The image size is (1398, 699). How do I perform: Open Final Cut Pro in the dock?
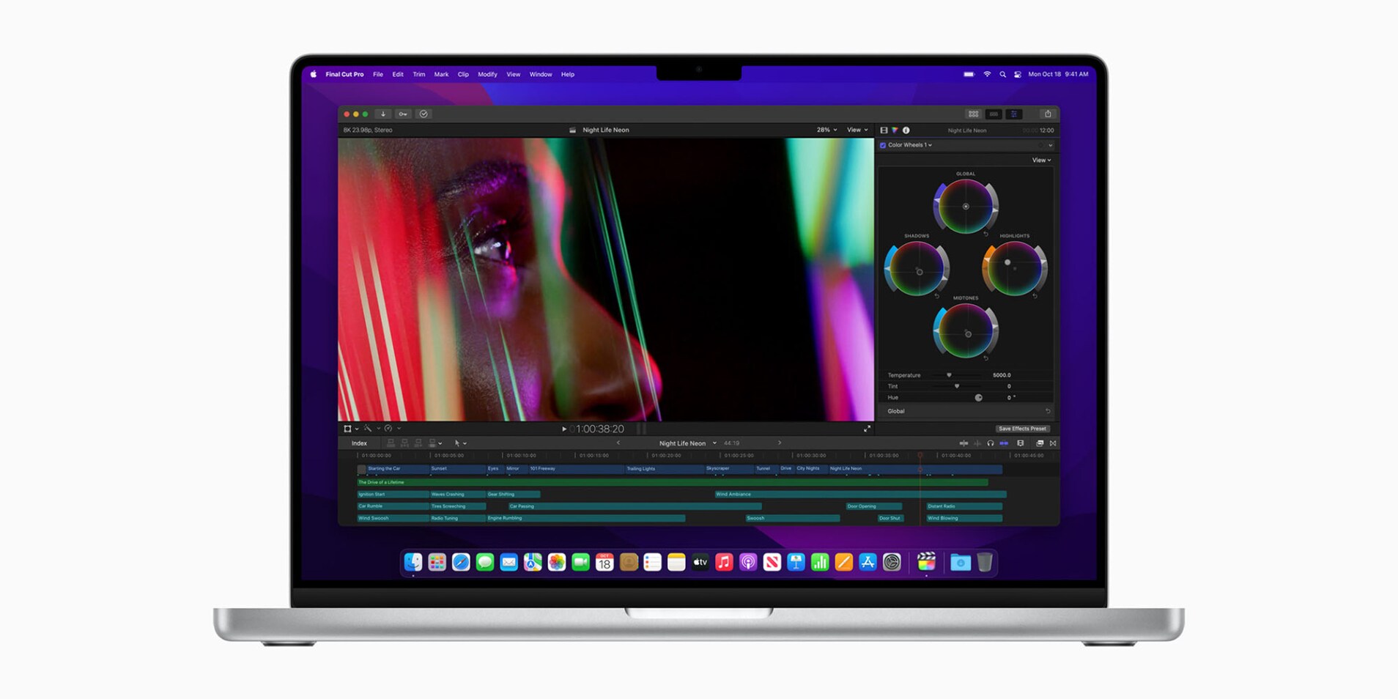[926, 562]
